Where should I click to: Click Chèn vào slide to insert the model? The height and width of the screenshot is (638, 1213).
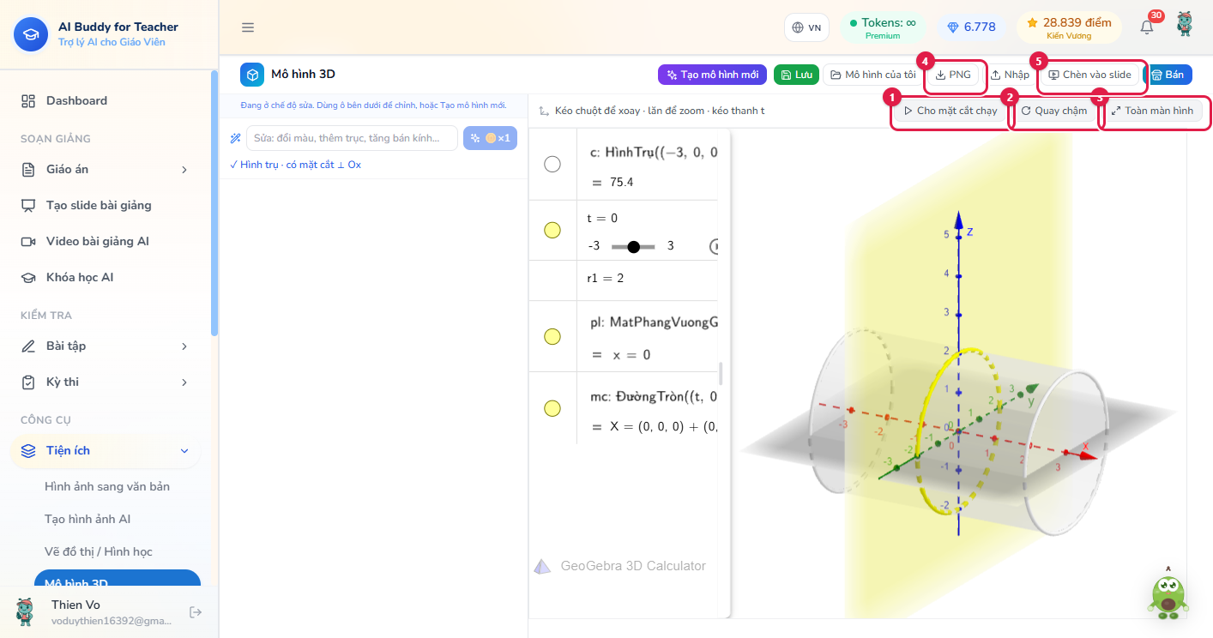coord(1090,75)
